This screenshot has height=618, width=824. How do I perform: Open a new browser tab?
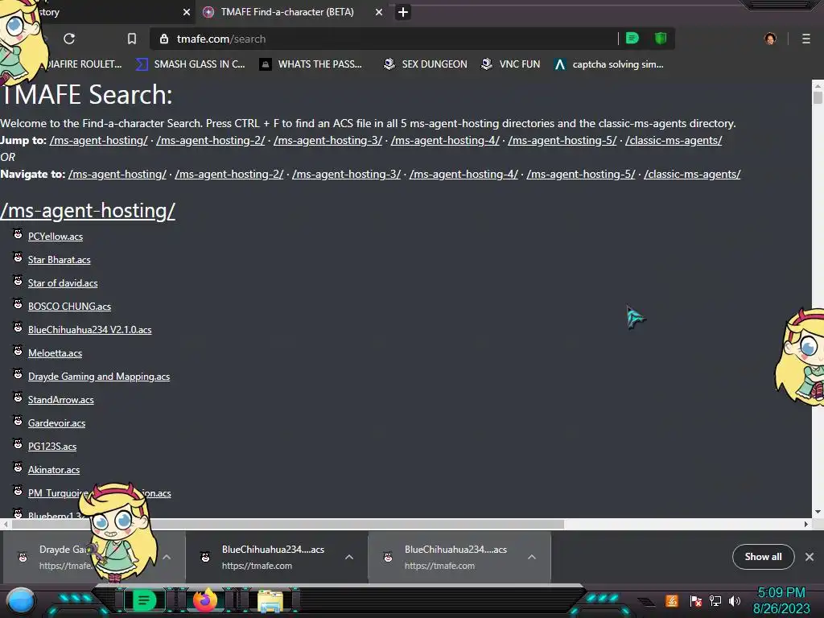click(403, 12)
